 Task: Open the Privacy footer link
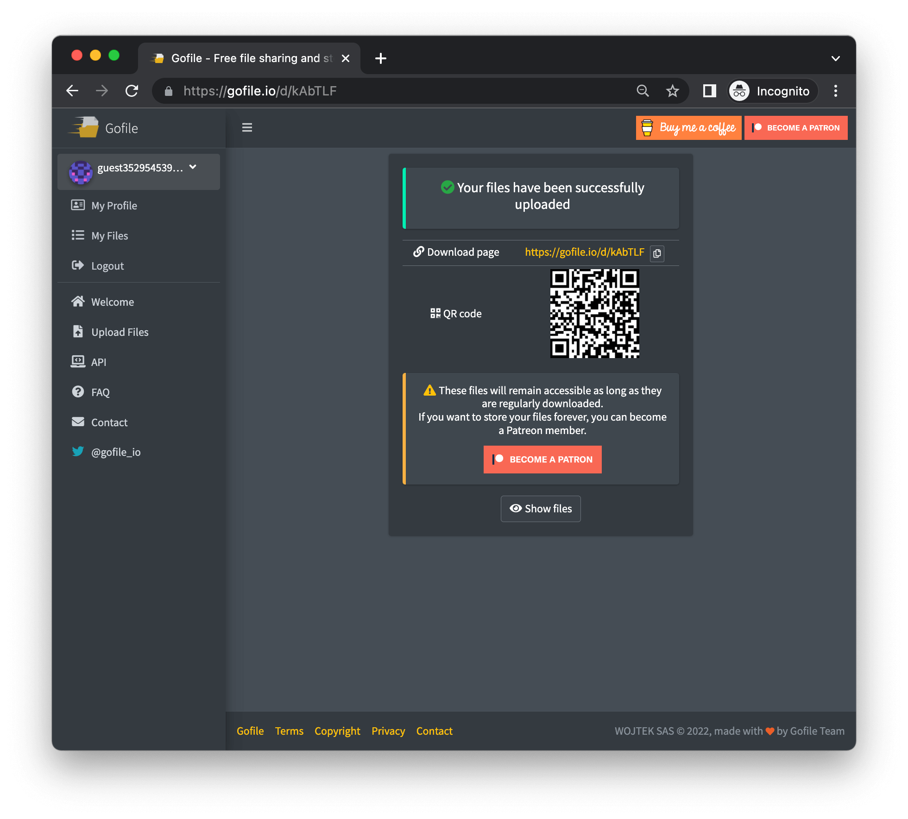coord(388,731)
